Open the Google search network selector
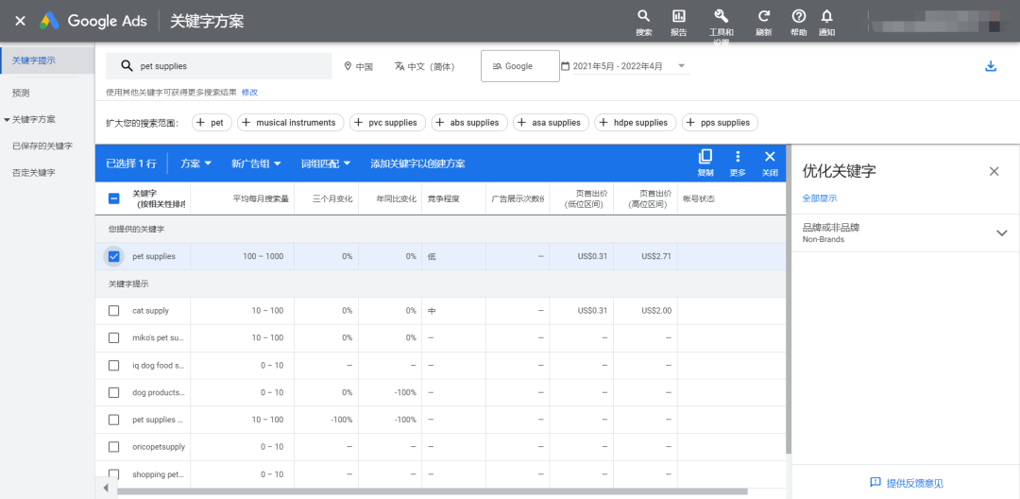The image size is (1020, 499). (x=519, y=66)
